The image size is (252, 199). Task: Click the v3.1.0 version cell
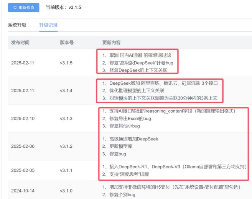[66, 191]
